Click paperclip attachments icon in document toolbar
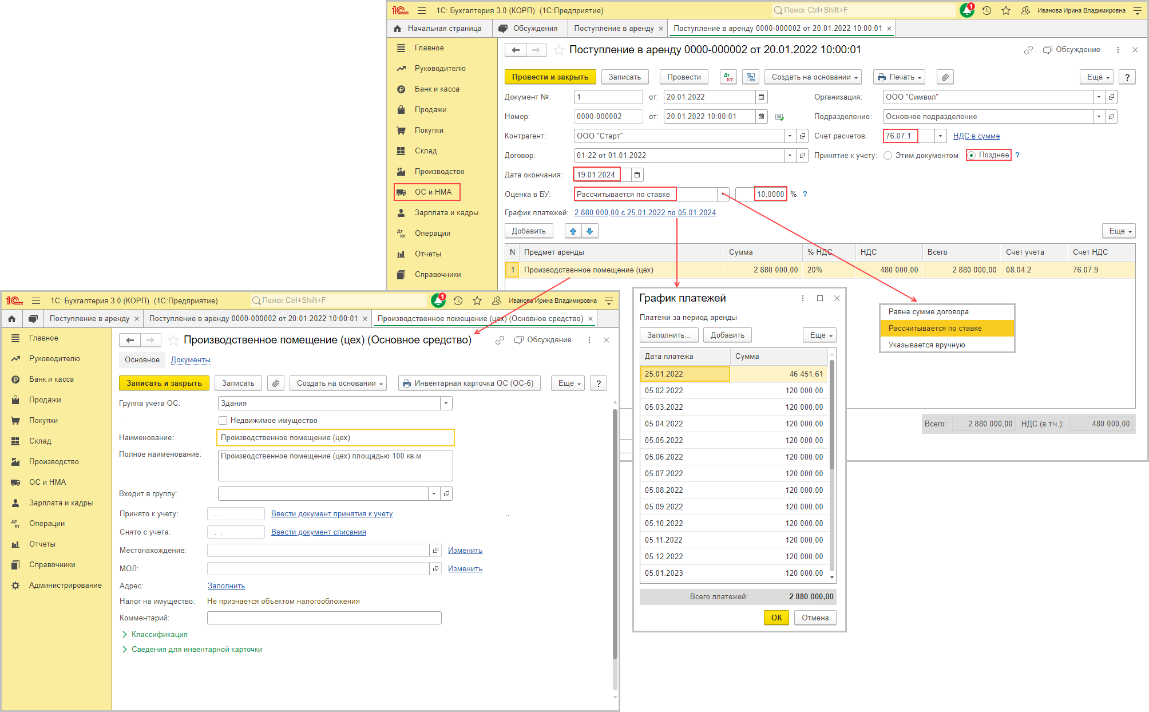This screenshot has width=1149, height=712. [x=945, y=77]
